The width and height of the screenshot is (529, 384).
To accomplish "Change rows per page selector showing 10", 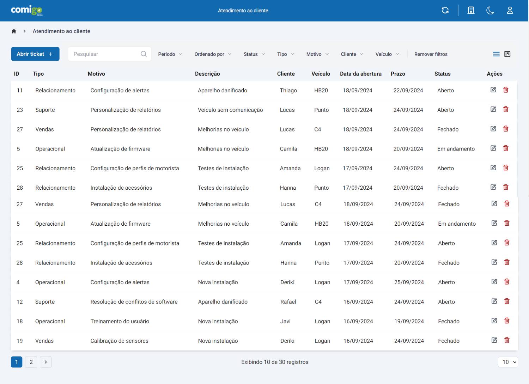I will 508,362.
